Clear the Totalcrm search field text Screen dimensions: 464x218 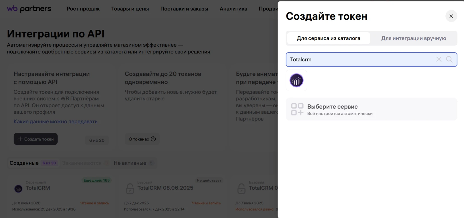point(439,59)
